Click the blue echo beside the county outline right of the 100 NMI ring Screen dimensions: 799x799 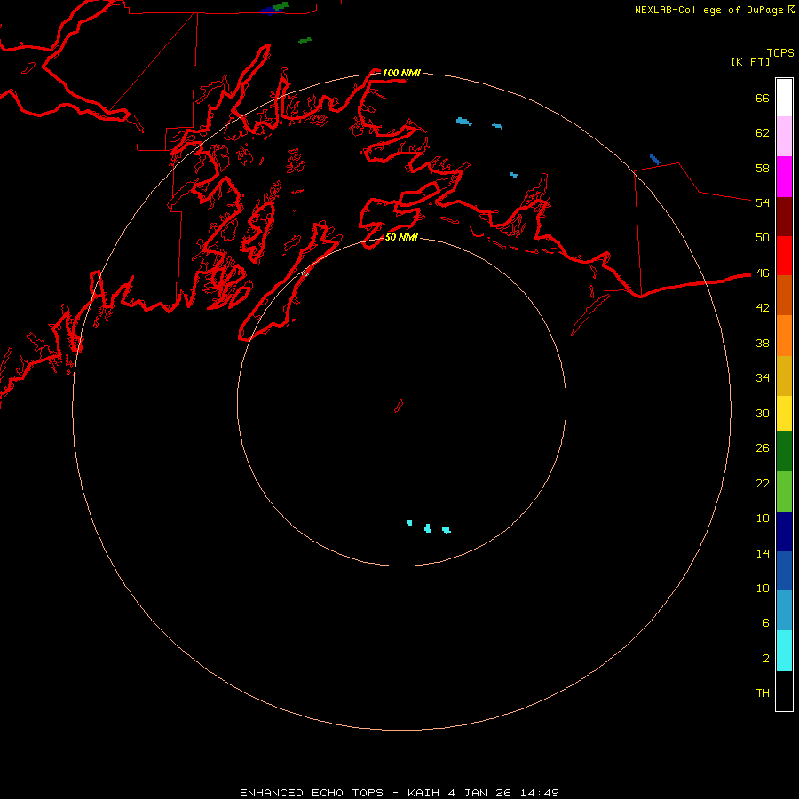coord(655,160)
